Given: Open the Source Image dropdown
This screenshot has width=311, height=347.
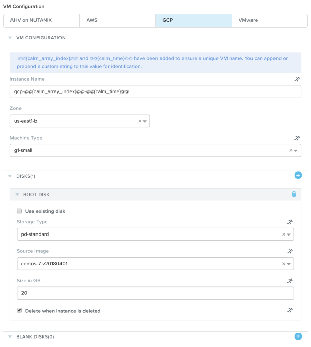Looking at the screenshot, I should (x=289, y=264).
